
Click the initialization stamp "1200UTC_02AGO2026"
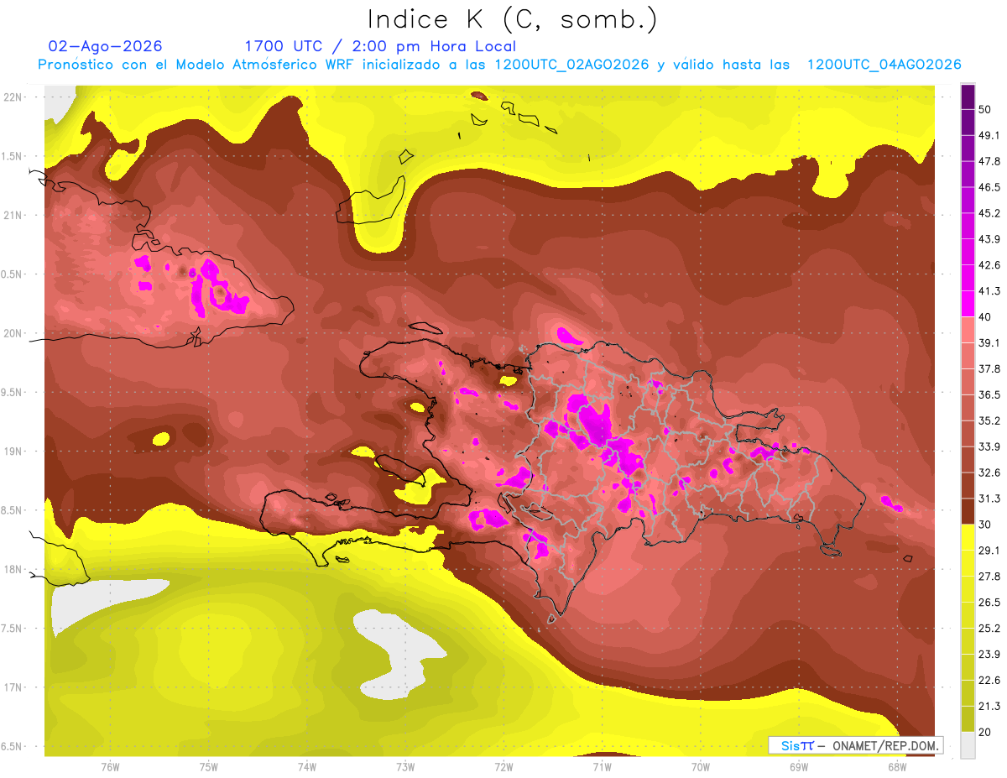click(x=572, y=65)
